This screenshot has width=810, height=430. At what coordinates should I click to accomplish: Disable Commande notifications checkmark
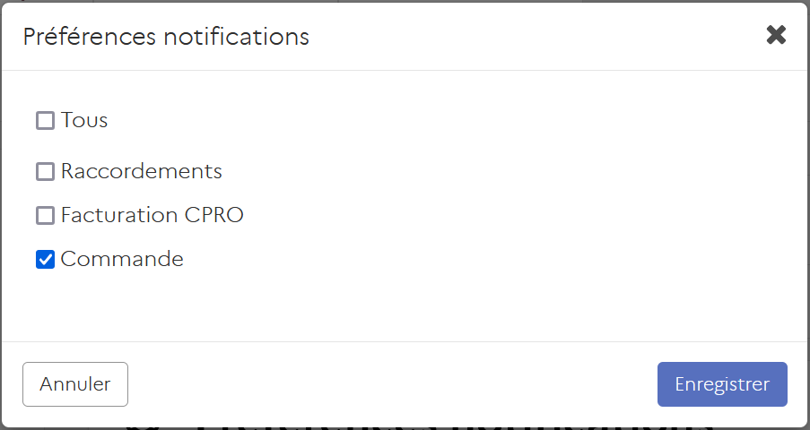[x=45, y=260]
